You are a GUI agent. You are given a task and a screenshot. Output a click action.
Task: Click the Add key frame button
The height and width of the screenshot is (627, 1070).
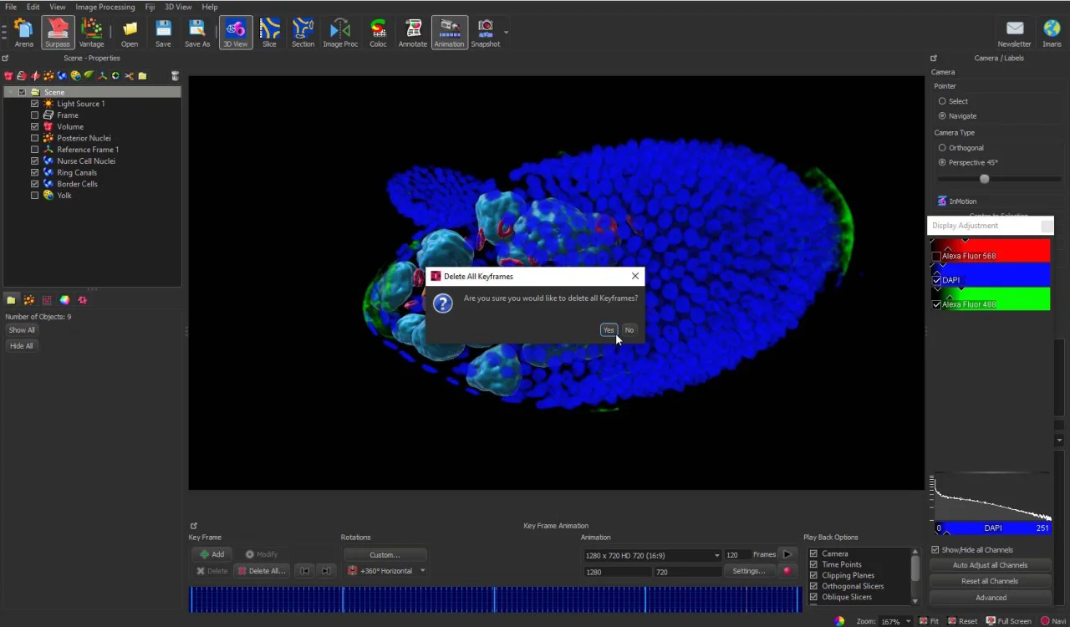point(212,554)
